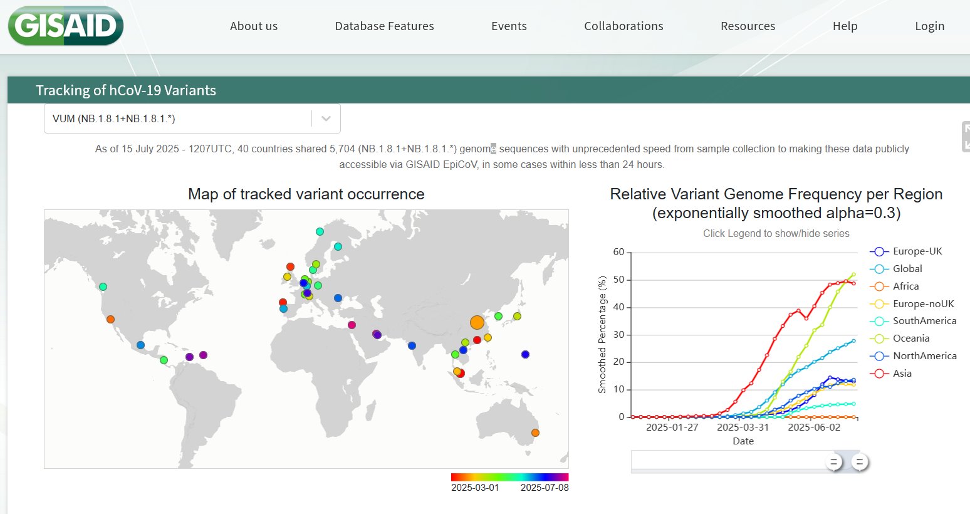Open the Database Features menu
970x514 pixels.
pos(384,26)
